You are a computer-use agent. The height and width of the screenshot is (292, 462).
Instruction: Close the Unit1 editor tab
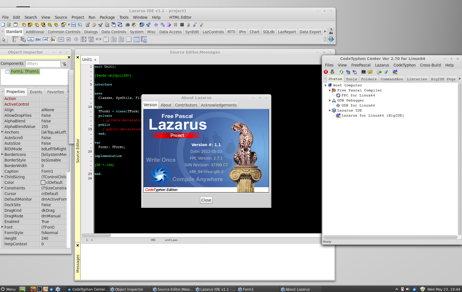pyautogui.click(x=95, y=60)
